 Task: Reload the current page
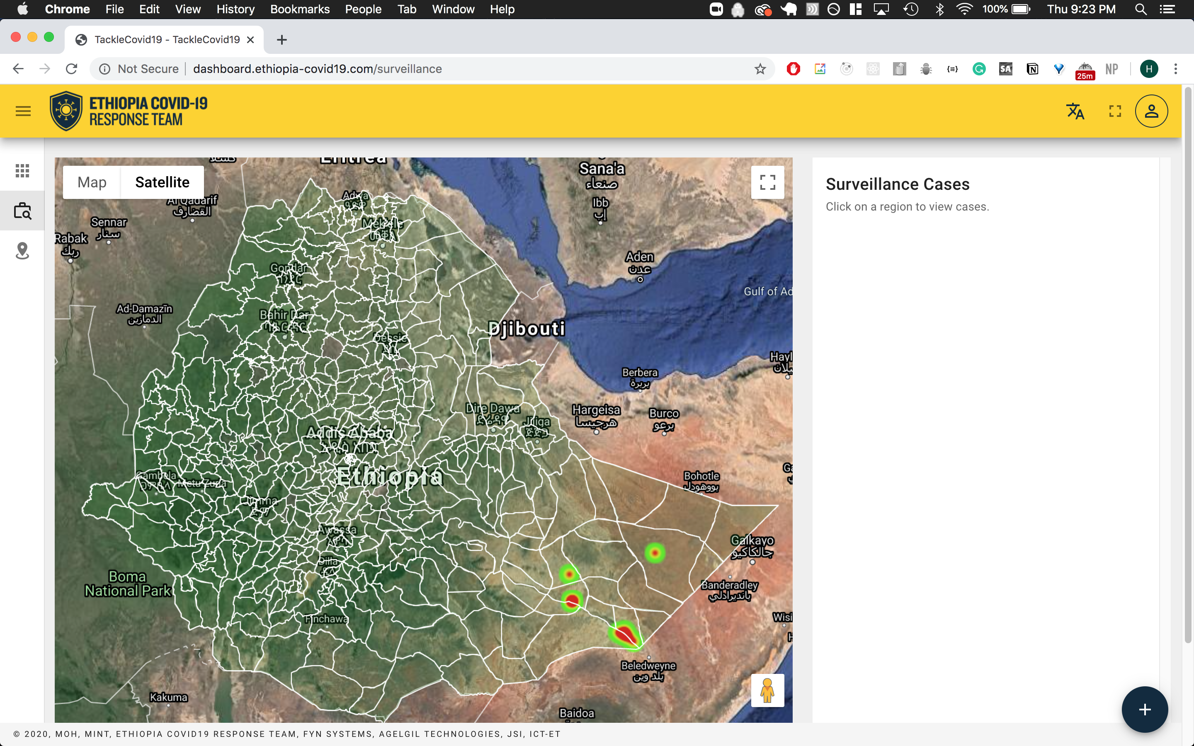coord(72,69)
